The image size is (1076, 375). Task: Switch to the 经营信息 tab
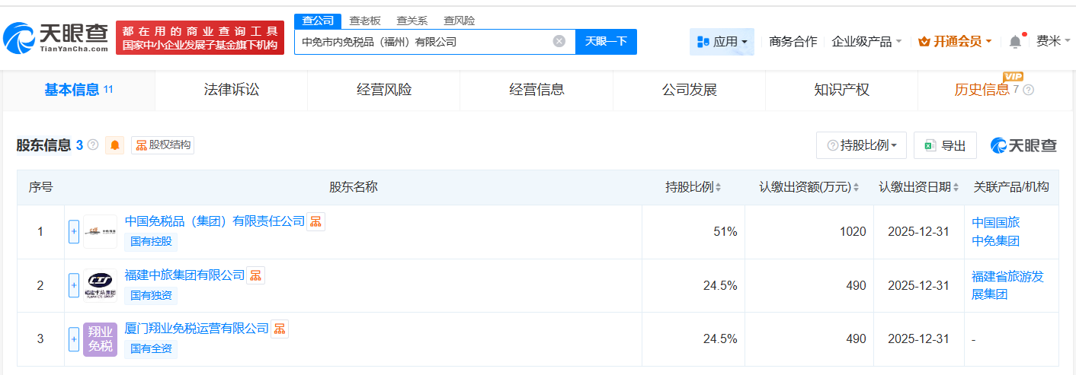(536, 90)
